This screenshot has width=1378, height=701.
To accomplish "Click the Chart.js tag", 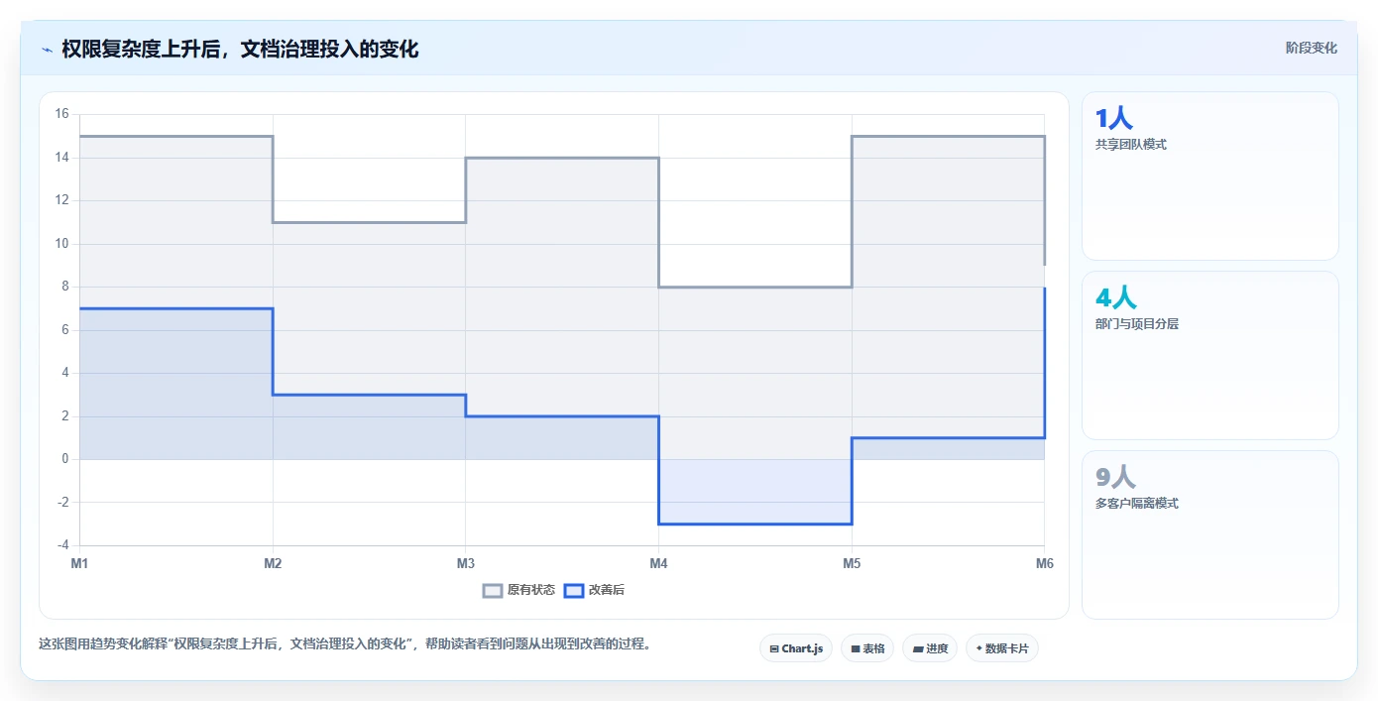I will click(x=796, y=648).
